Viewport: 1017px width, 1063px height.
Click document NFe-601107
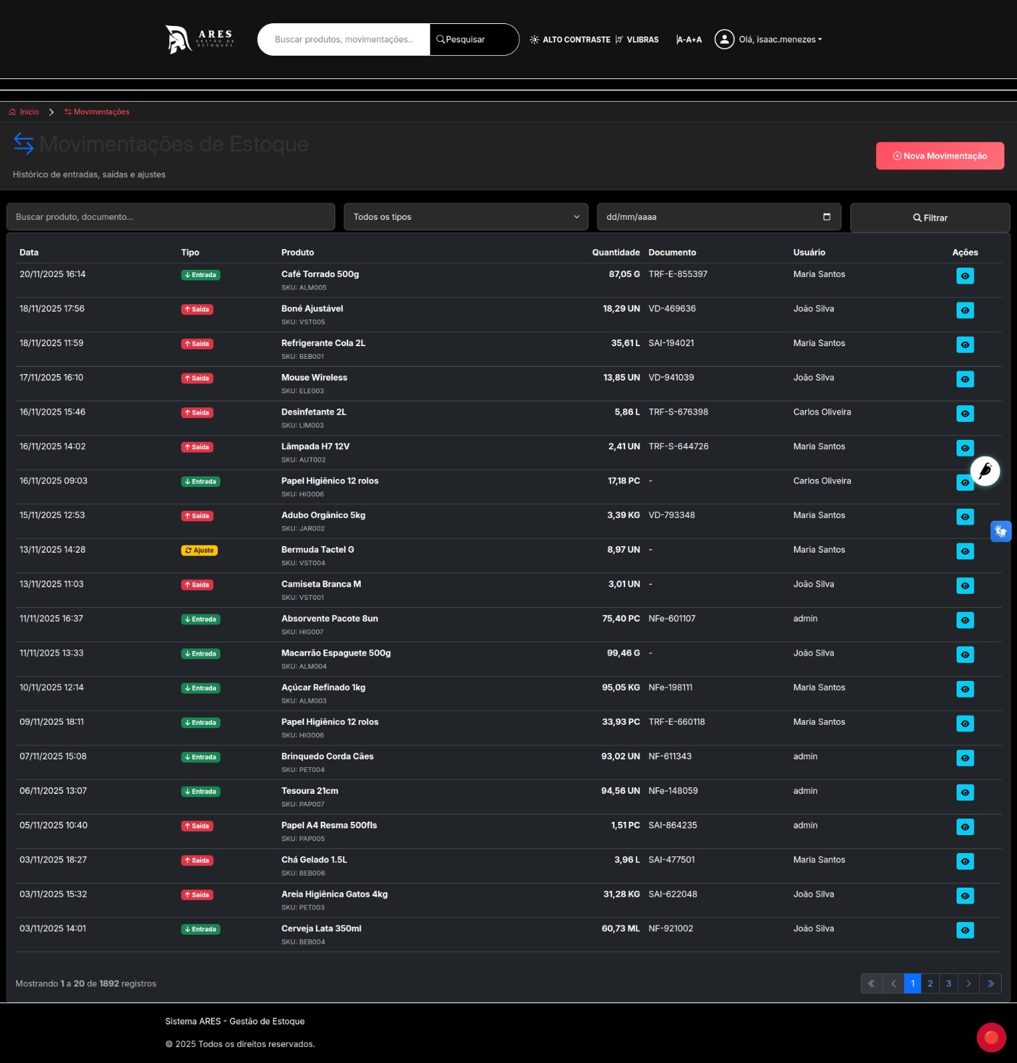point(672,619)
